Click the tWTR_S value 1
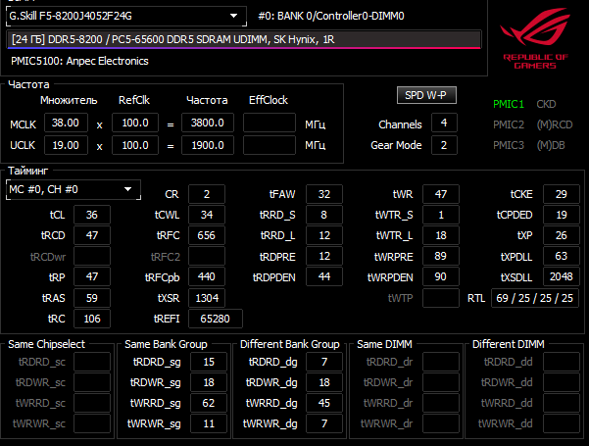This screenshot has height=446, width=589. tap(441, 215)
